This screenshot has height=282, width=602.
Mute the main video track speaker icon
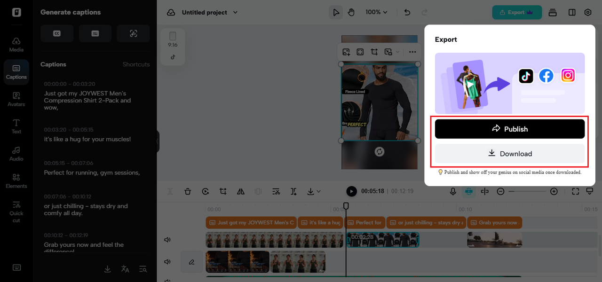pos(167,240)
